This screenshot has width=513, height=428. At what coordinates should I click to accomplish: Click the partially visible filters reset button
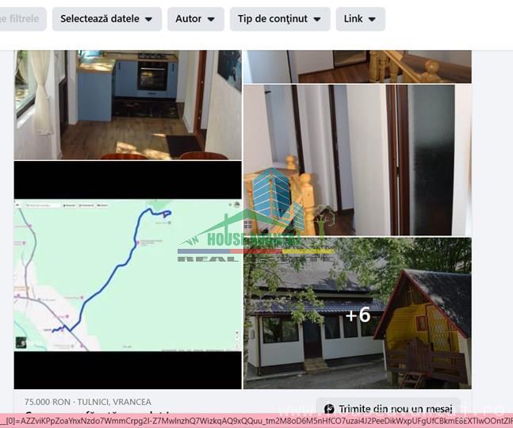(22, 19)
